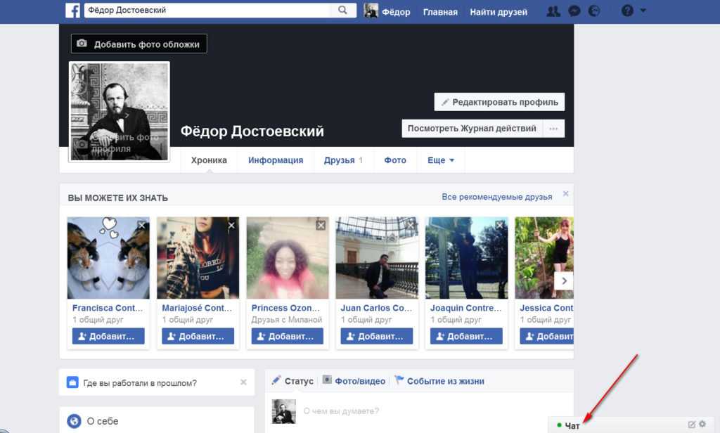Click the Joaquin Contre... name link
This screenshot has width=720, height=433.
pyautogui.click(x=465, y=308)
